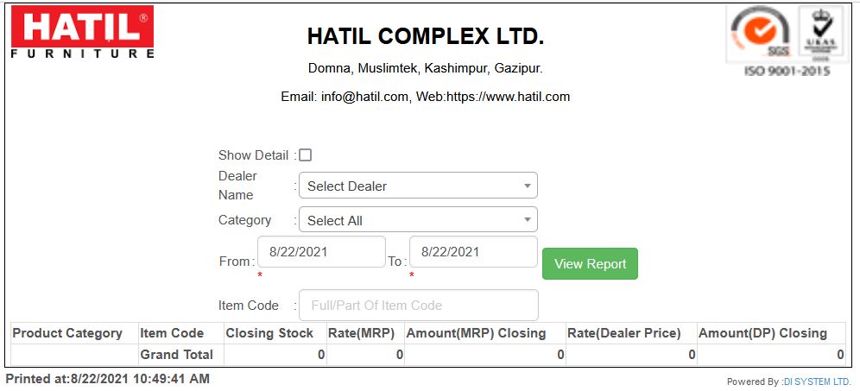Click the Amount(MRP) Closing column header
The height and width of the screenshot is (391, 860).
click(x=476, y=333)
